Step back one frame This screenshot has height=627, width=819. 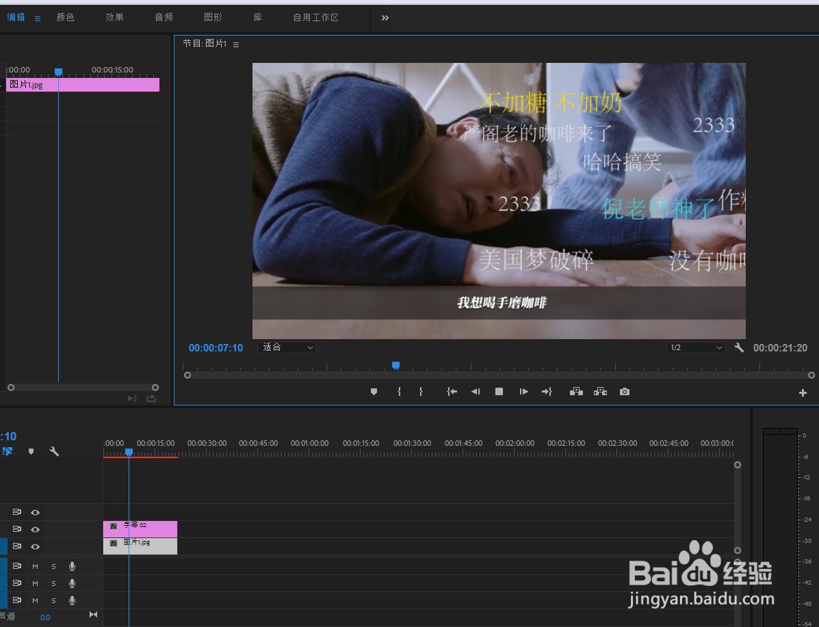point(476,392)
